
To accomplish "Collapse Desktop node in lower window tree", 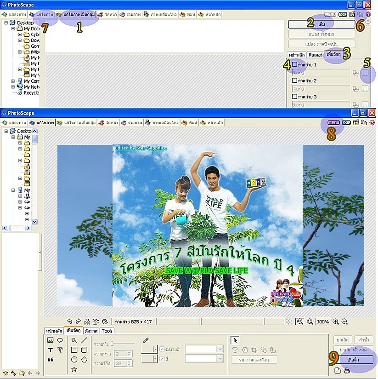I will [6, 131].
